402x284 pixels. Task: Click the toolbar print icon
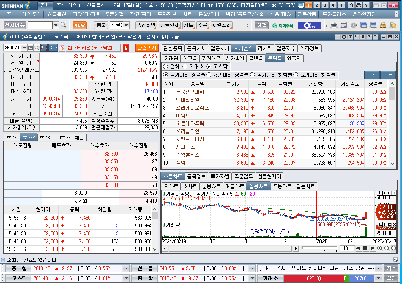334,25
